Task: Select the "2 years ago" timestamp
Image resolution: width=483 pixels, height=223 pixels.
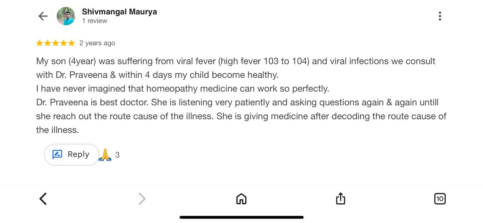Action: [x=97, y=43]
